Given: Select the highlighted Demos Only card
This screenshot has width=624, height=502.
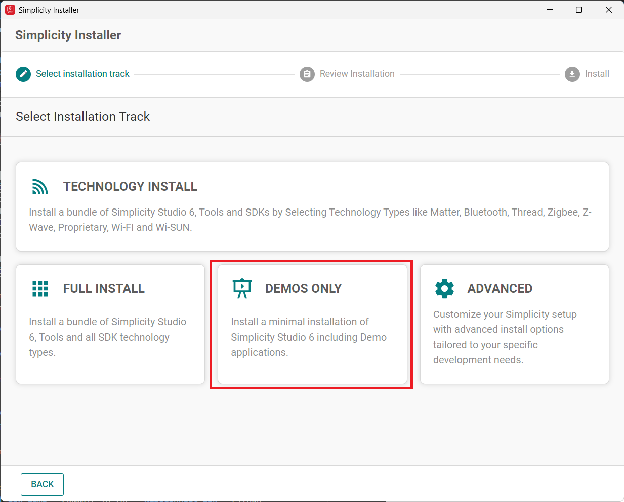Looking at the screenshot, I should [311, 324].
